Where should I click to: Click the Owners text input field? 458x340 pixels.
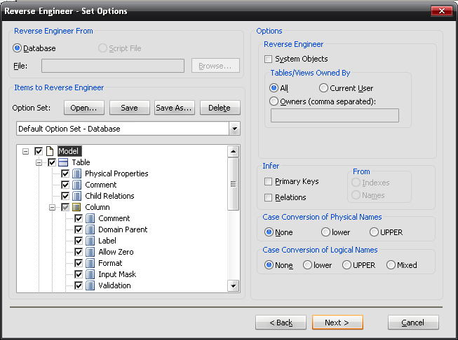coord(335,115)
